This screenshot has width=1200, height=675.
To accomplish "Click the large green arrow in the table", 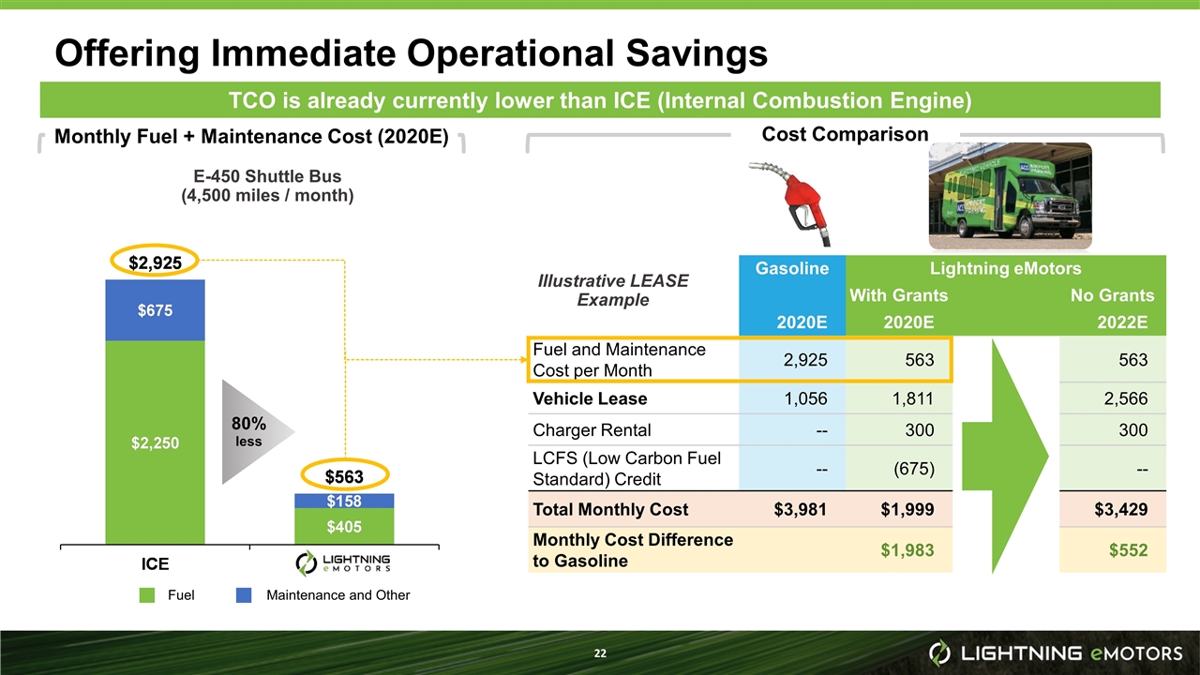I will click(1006, 456).
